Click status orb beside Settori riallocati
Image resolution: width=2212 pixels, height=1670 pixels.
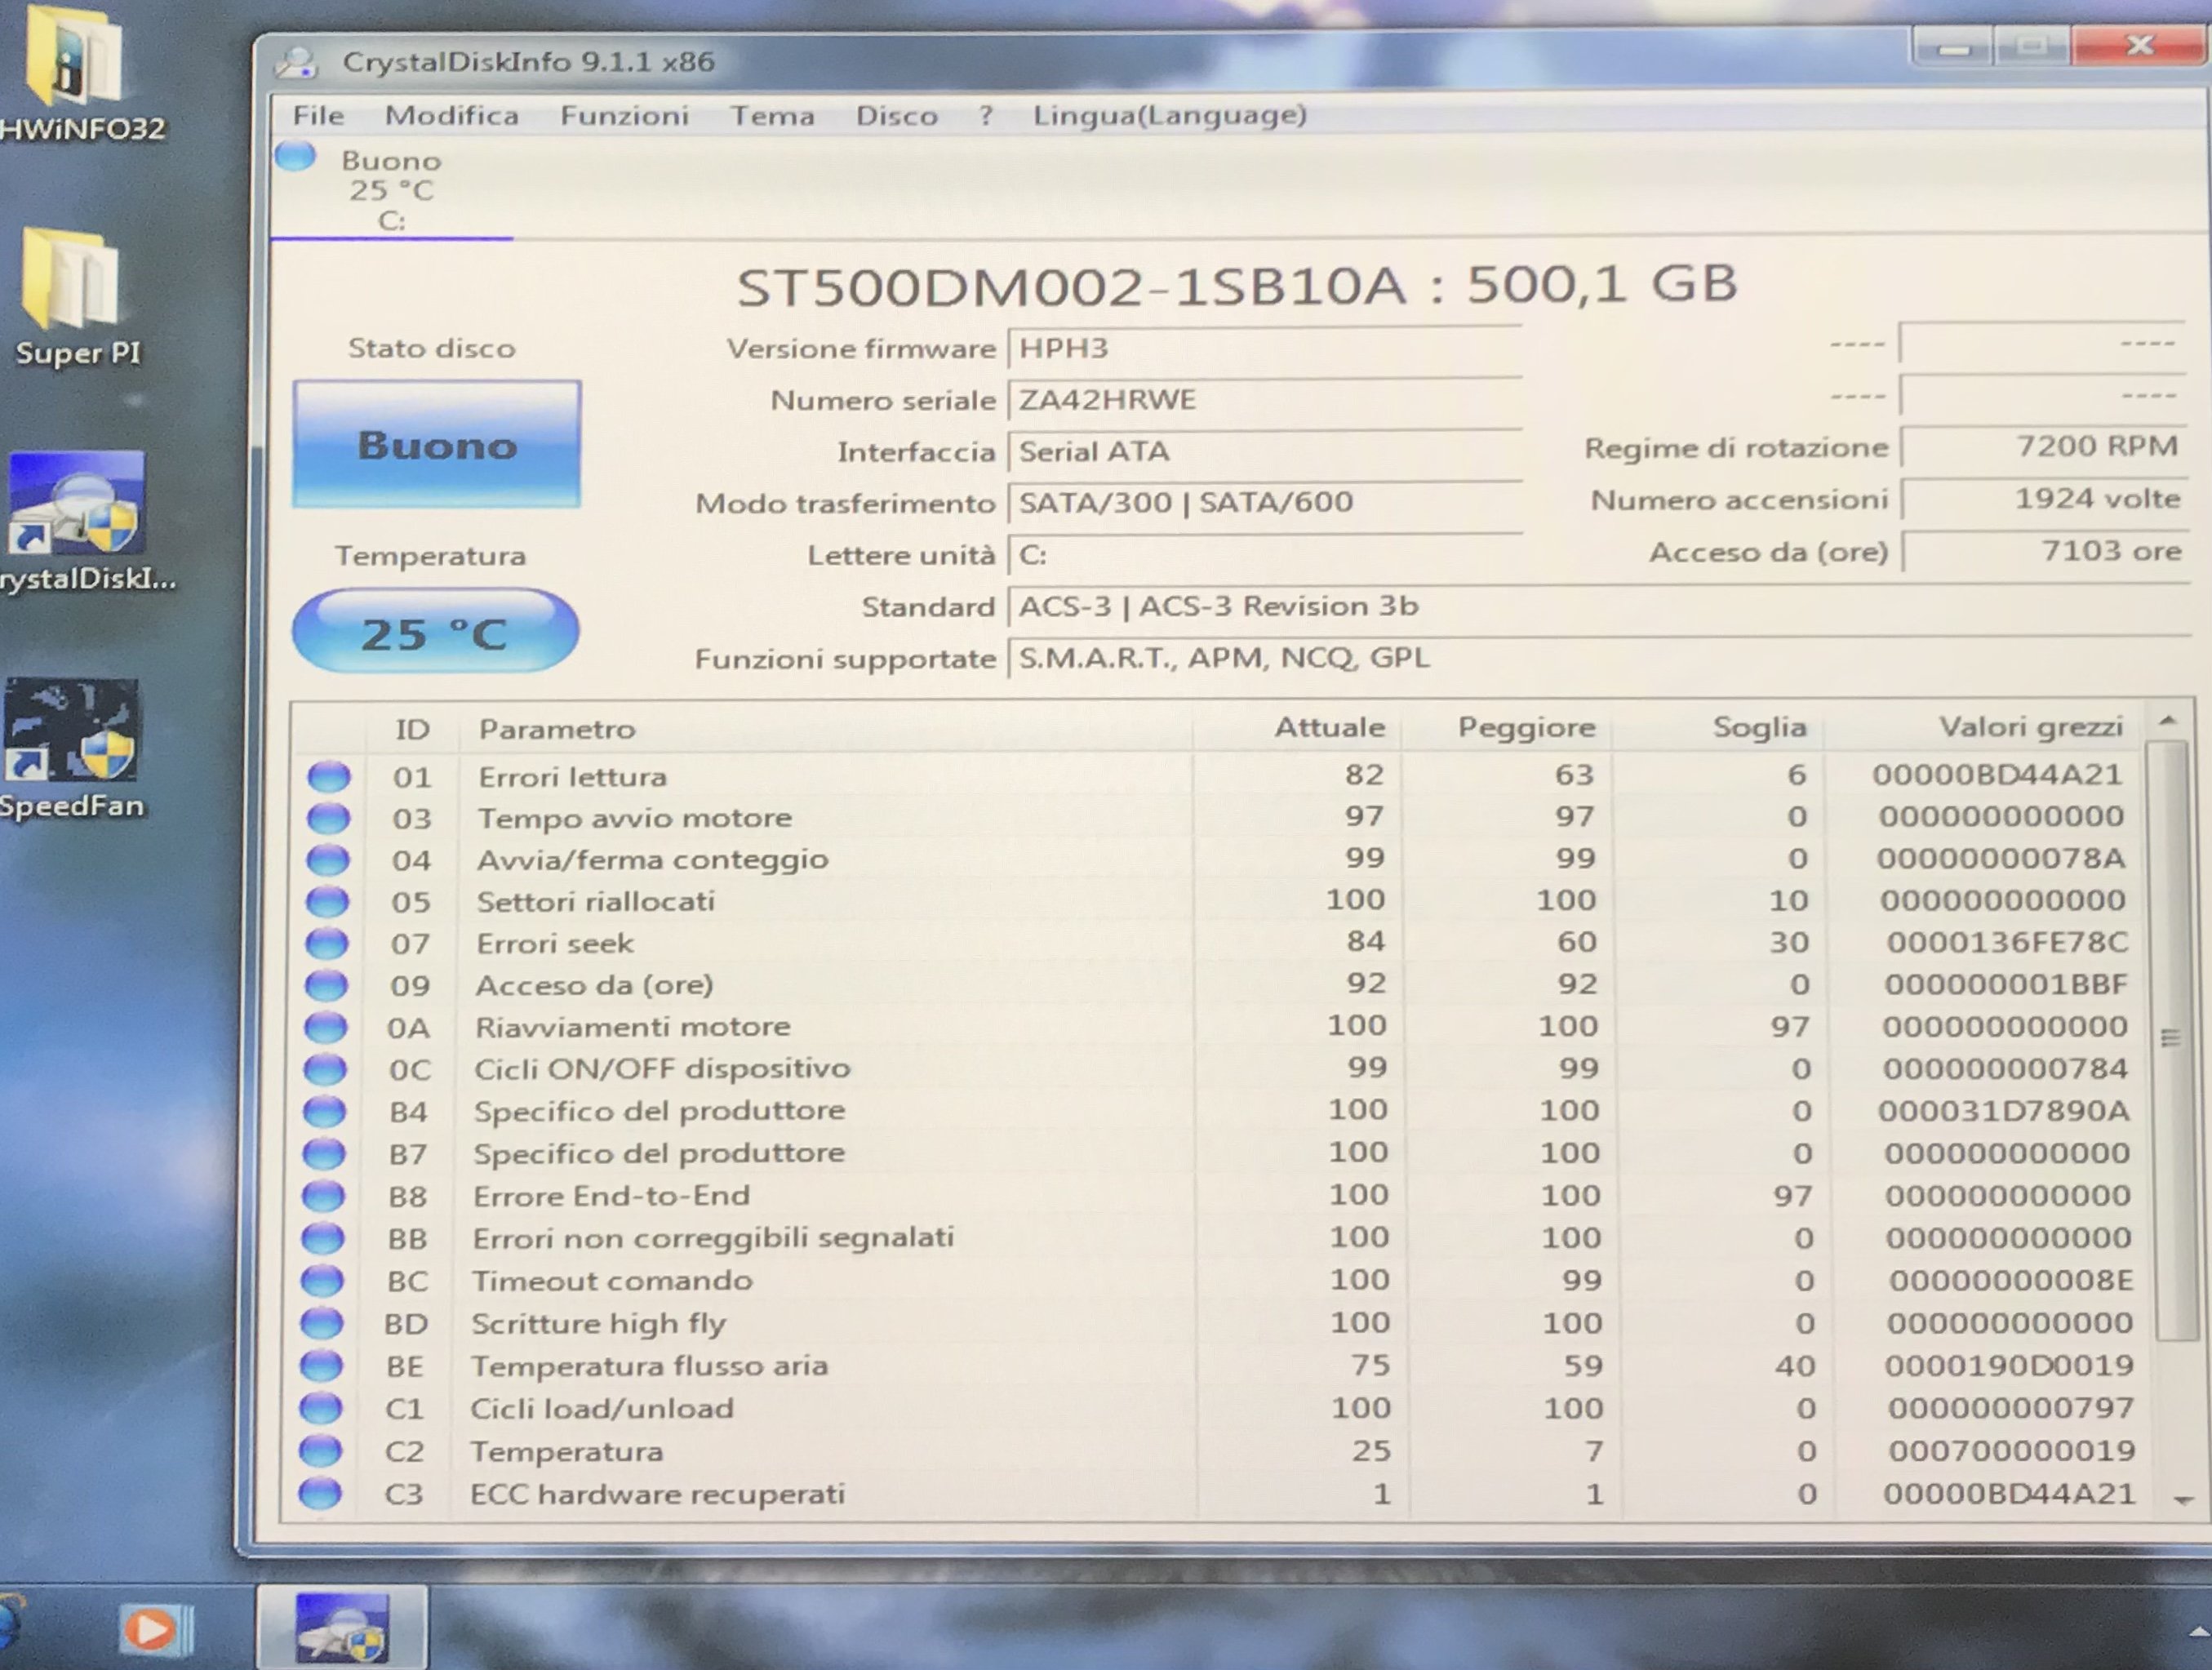(x=327, y=902)
